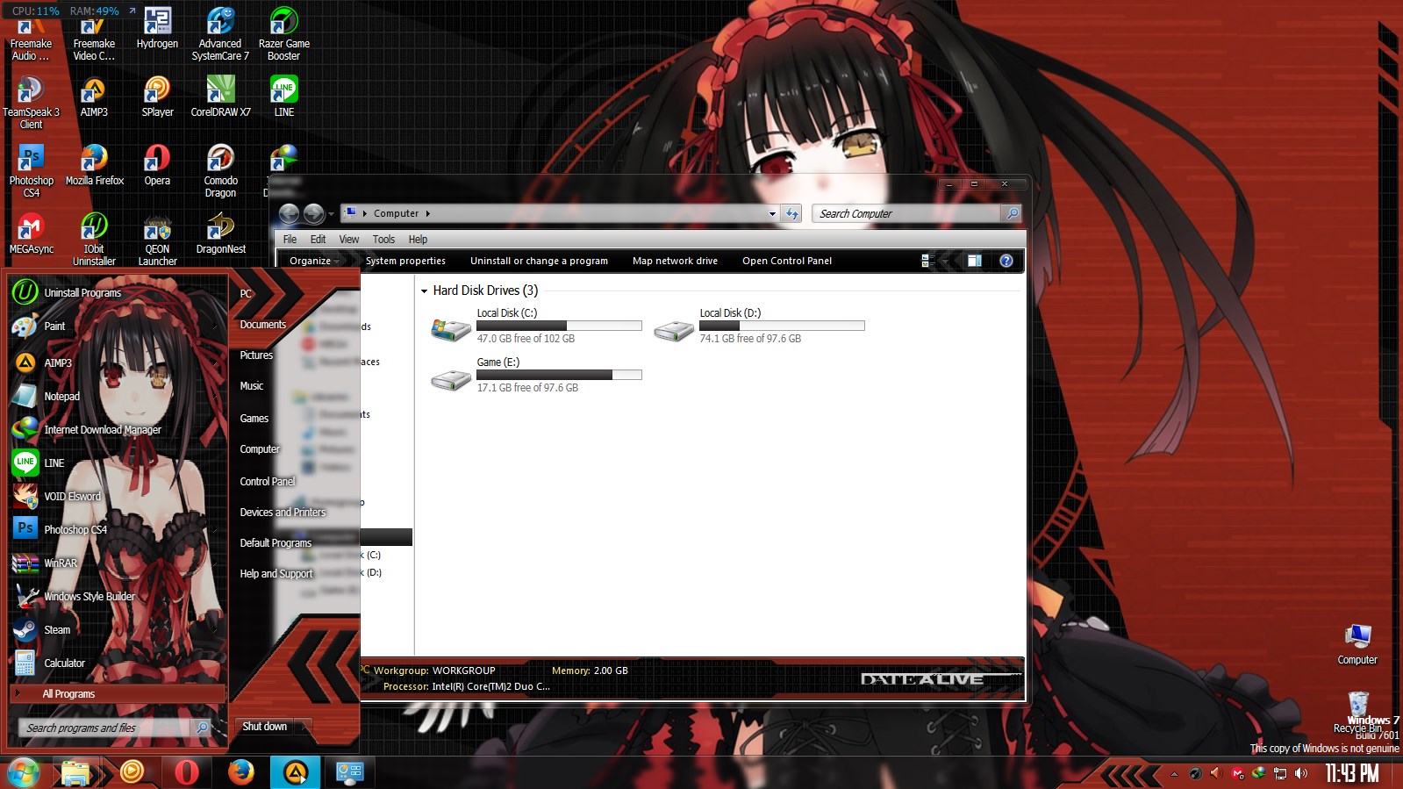This screenshot has height=789, width=1403.
Task: Open View menu in Explorer
Action: point(349,239)
